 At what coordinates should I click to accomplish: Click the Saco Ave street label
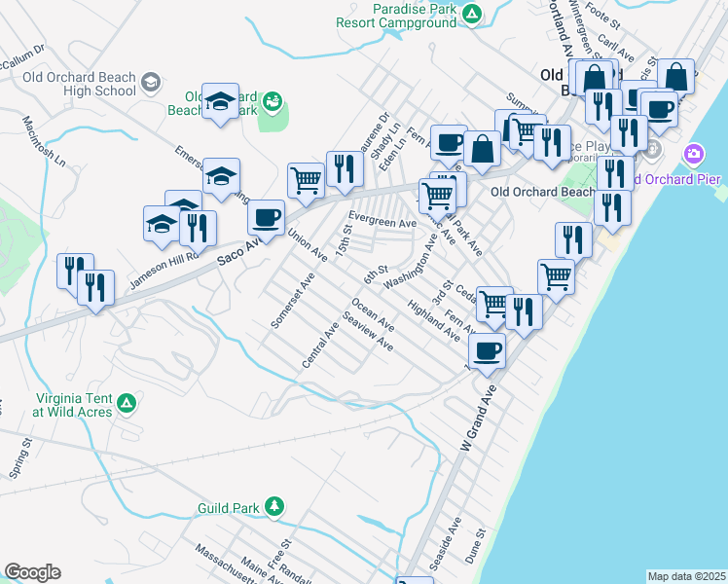[x=239, y=252]
